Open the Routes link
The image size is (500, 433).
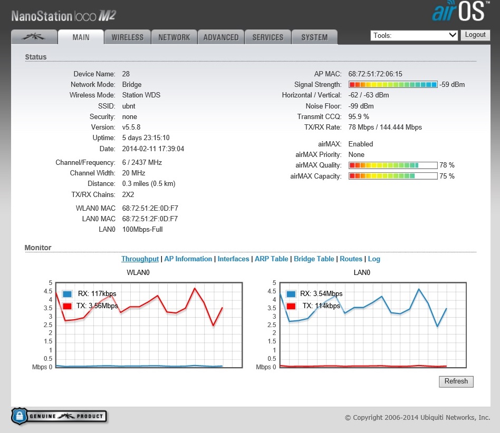(351, 259)
